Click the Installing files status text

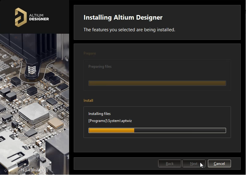point(100,114)
